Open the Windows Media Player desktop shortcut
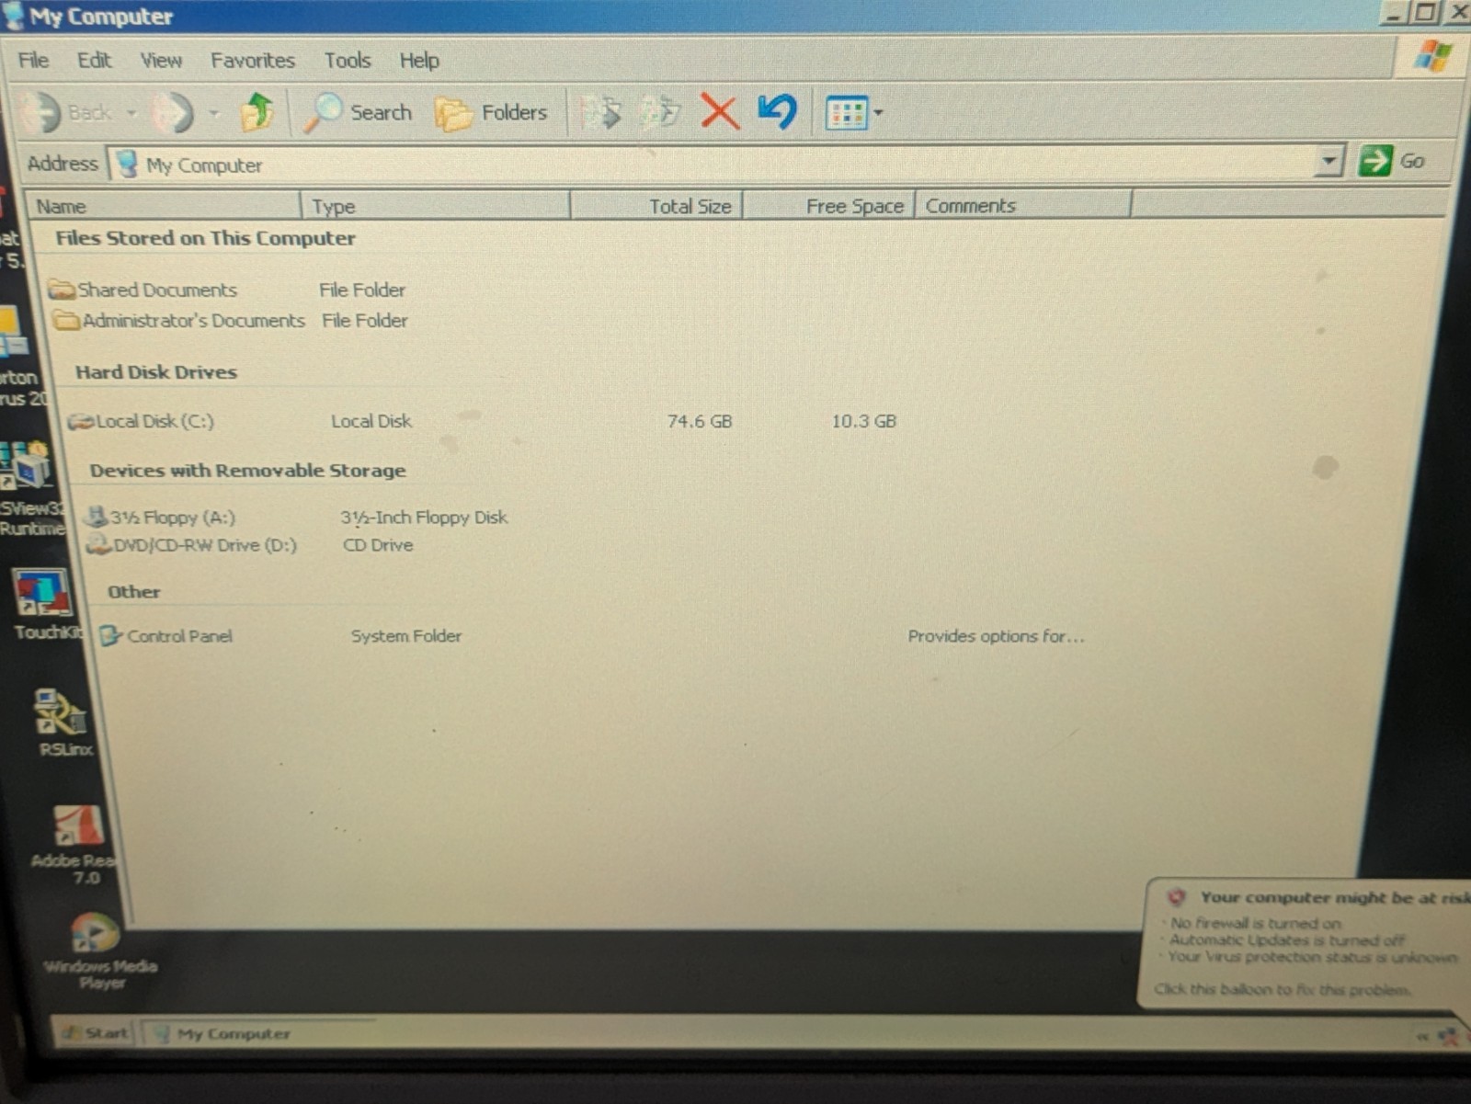Screen dimensions: 1471x1104 [x=99, y=950]
